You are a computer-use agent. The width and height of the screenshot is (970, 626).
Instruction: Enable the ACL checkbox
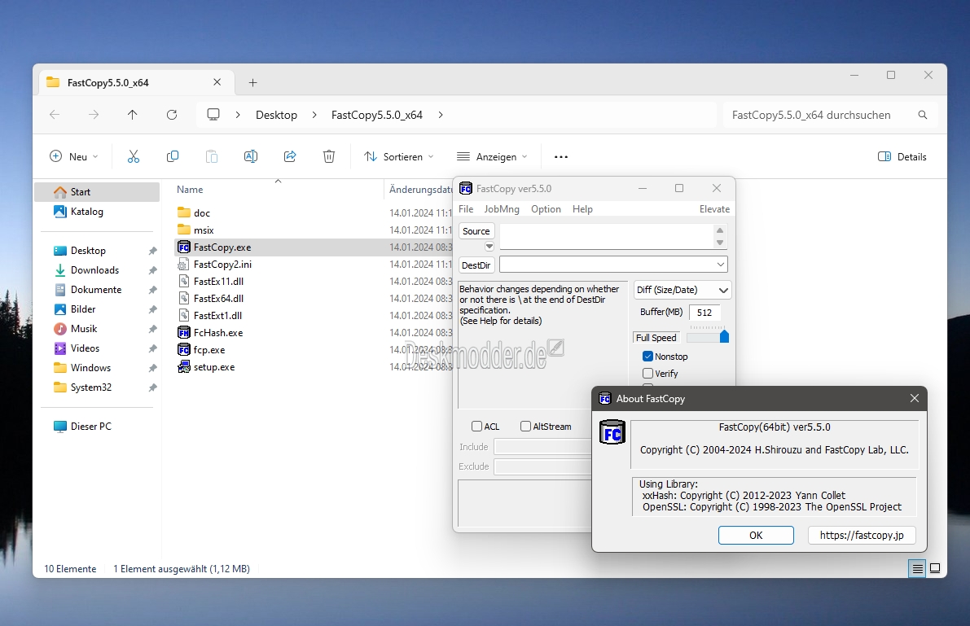(476, 427)
